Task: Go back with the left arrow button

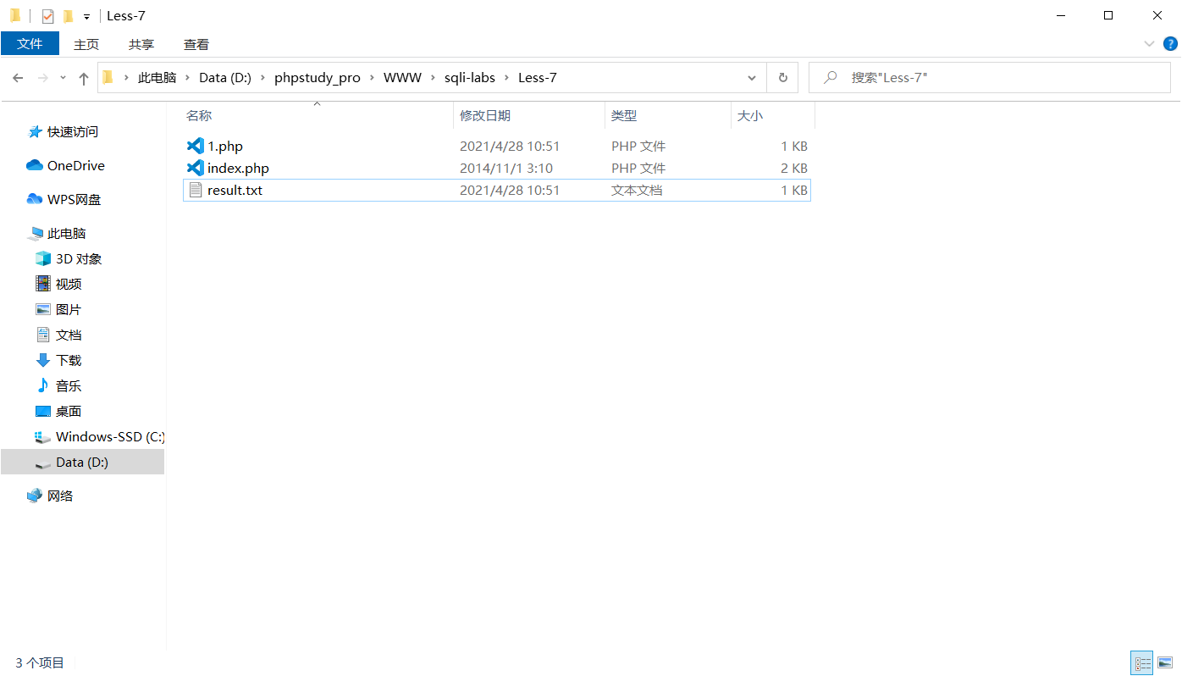Action: click(x=19, y=78)
